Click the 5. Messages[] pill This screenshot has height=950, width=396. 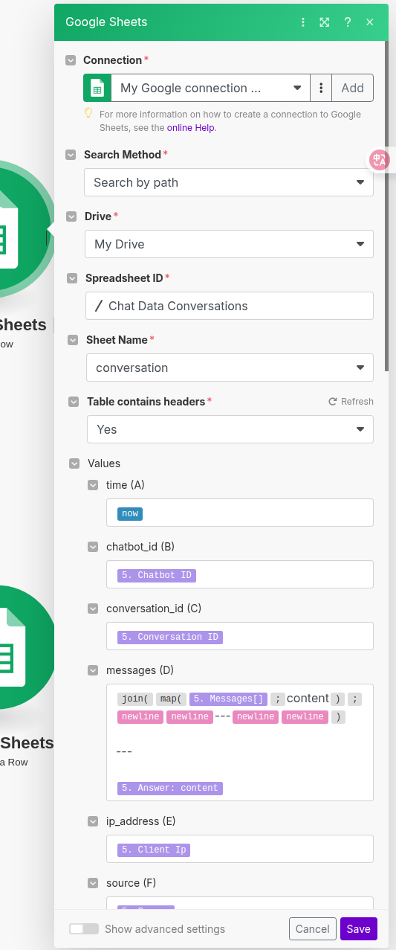point(228,699)
